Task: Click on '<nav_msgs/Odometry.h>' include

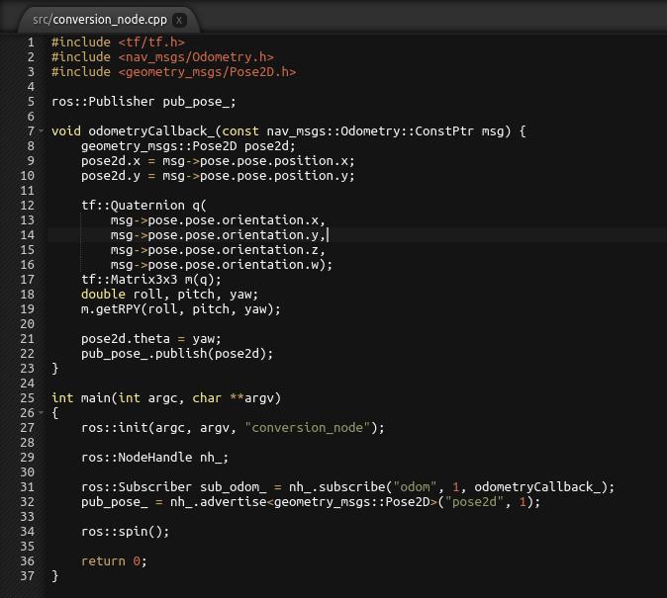Action: click(196, 57)
